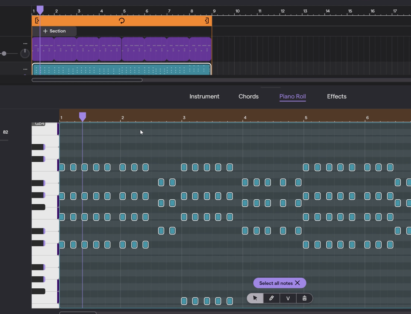Select the first purple clip in arrangement
Image resolution: width=411 pixels, height=314 pixels.
[43, 49]
